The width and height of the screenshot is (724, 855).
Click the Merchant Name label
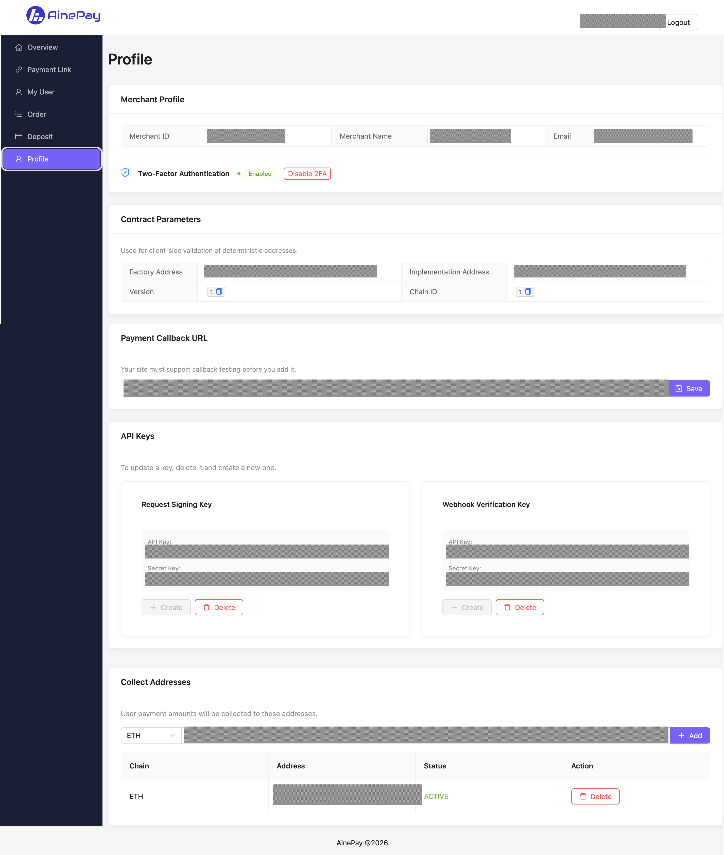(365, 136)
